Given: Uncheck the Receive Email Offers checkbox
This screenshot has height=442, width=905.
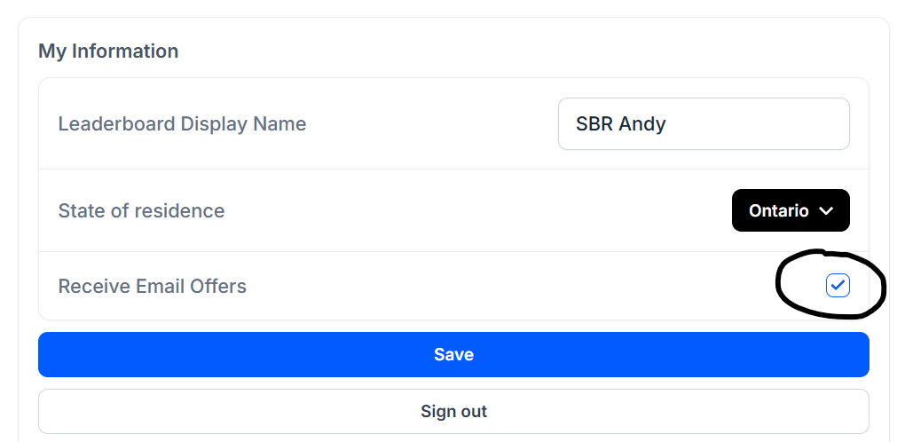Looking at the screenshot, I should point(838,286).
